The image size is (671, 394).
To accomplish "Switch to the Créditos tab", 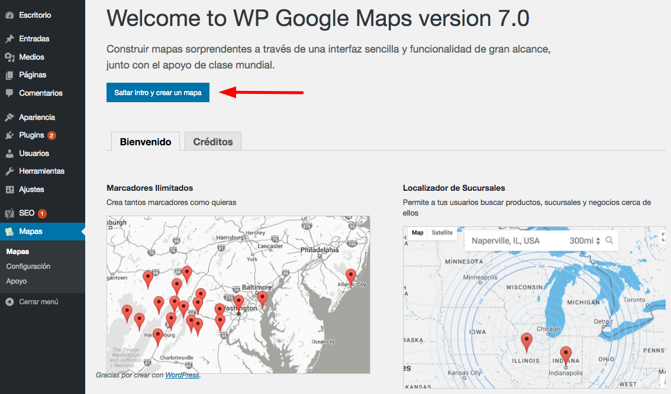I will click(x=212, y=141).
